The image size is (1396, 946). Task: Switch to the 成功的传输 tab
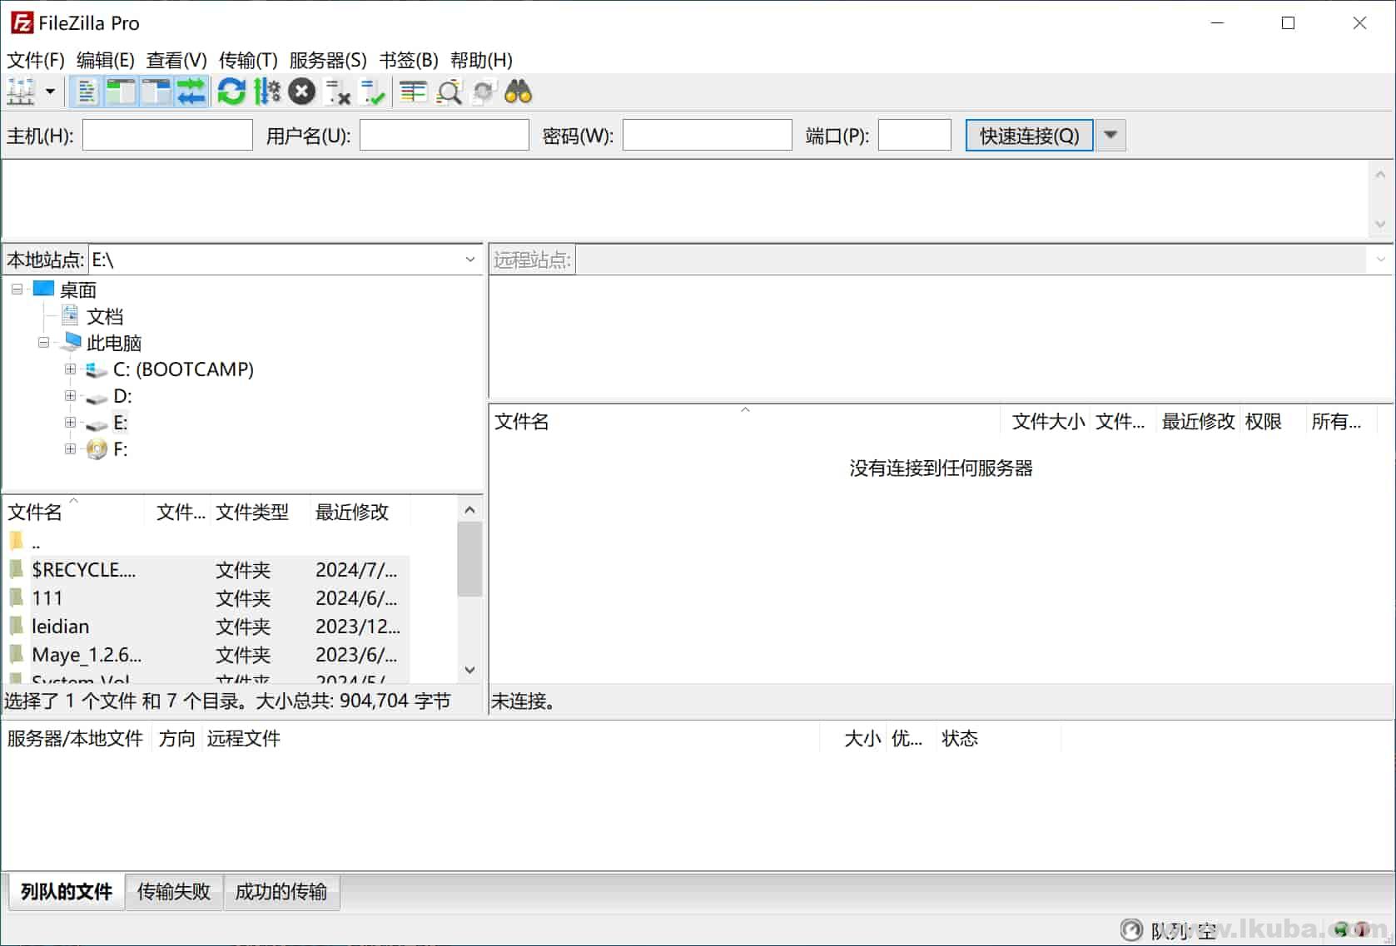281,891
